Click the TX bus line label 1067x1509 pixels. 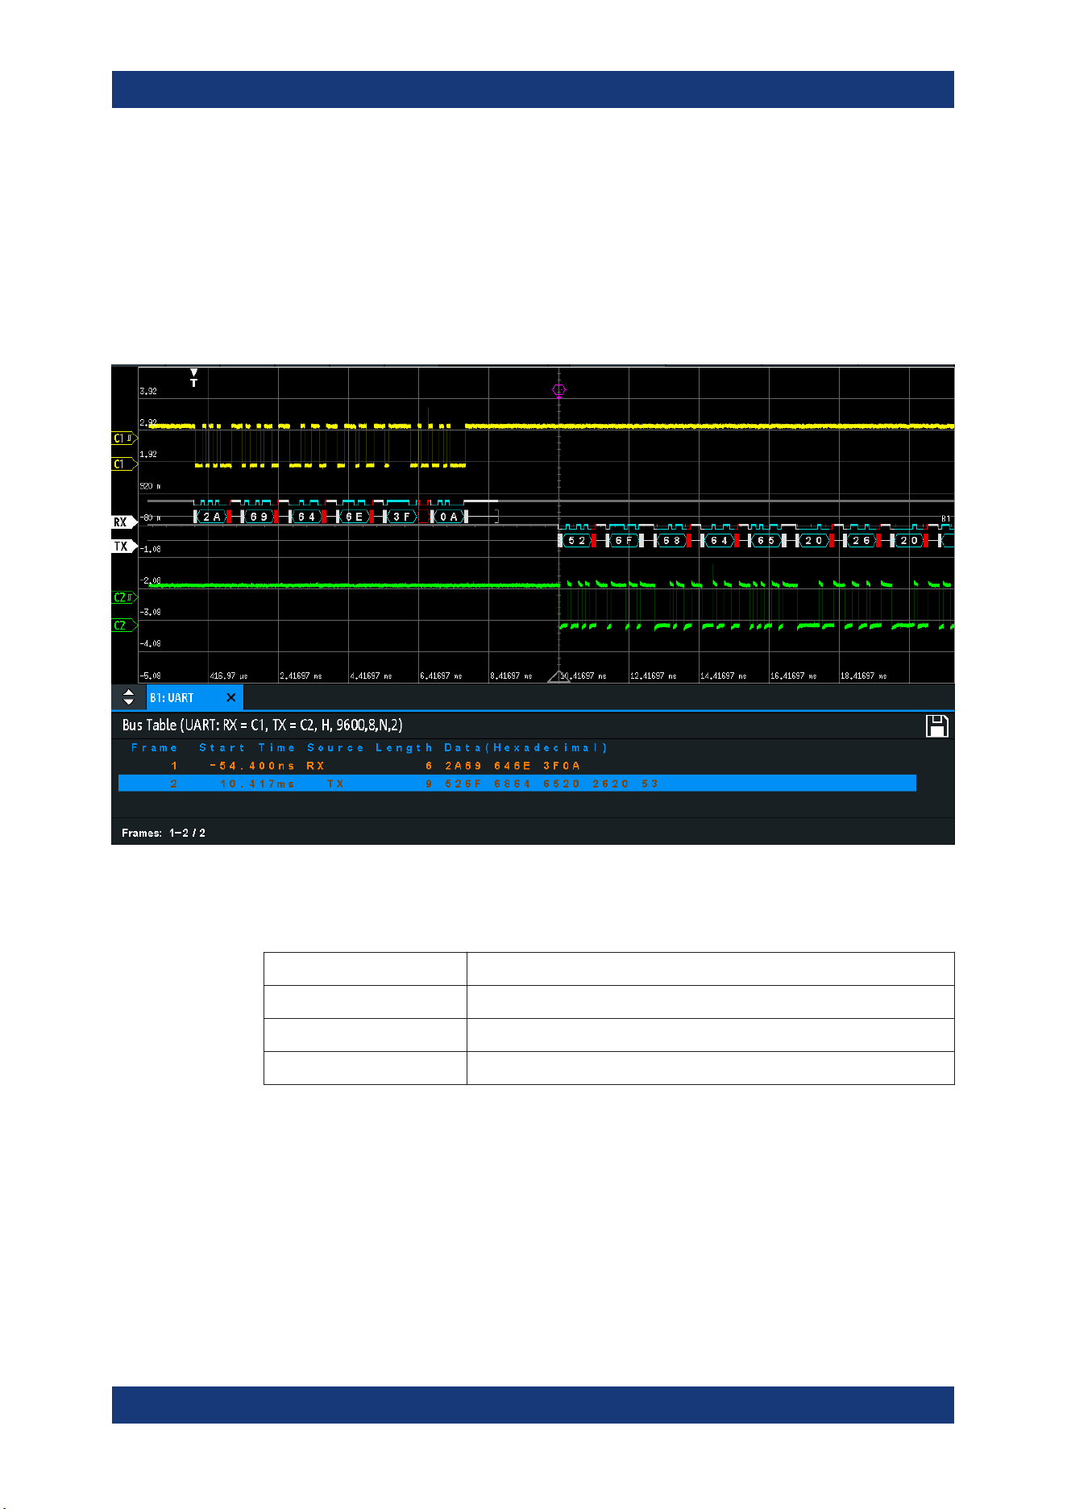click(x=123, y=547)
